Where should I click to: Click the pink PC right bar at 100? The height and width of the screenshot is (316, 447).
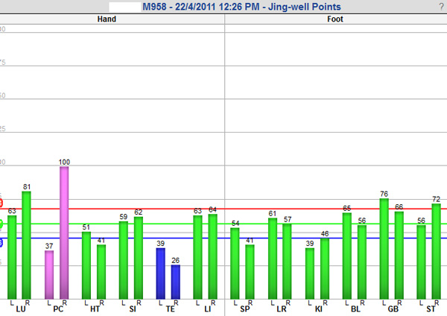(64, 232)
